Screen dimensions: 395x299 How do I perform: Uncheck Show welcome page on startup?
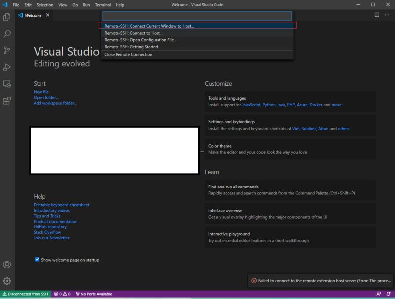pos(36,260)
